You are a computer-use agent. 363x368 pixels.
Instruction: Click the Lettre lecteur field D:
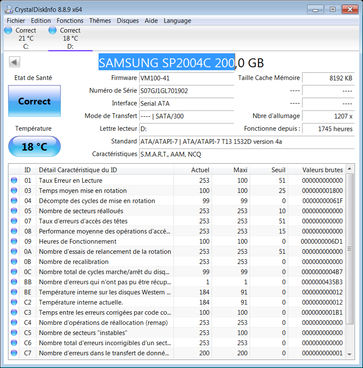click(187, 128)
